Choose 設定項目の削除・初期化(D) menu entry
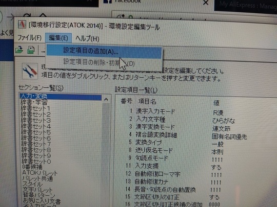This screenshot has width=277, height=207. coord(104,63)
